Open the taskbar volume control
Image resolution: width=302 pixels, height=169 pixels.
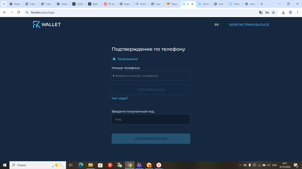tap(269, 165)
